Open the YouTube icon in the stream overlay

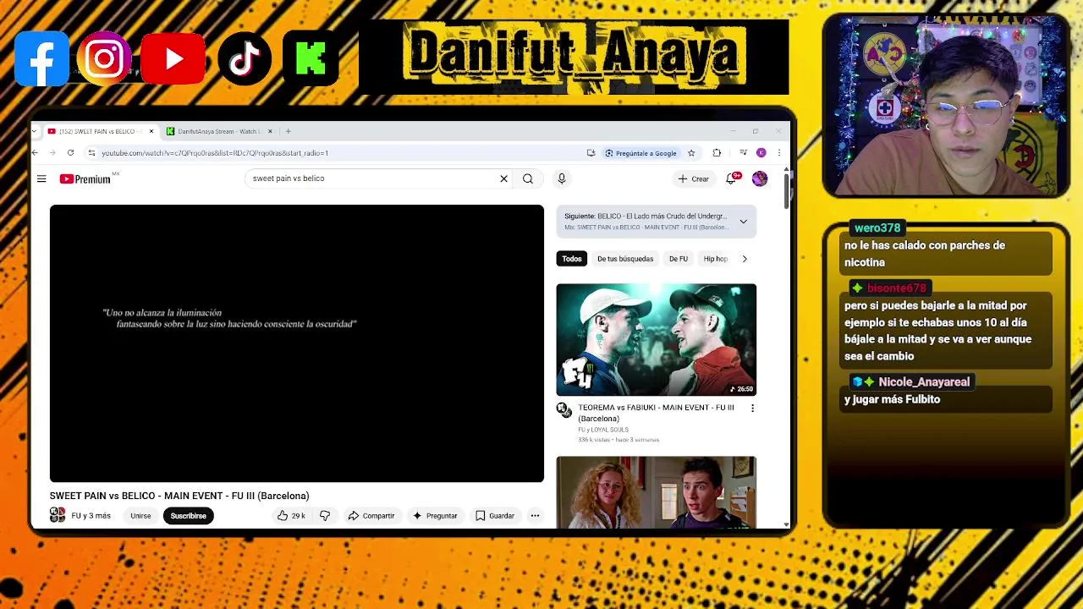[173, 58]
